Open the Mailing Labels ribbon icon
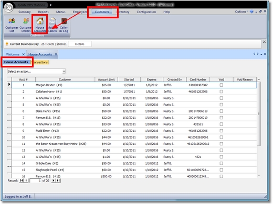This screenshot has width=273, height=205. [x=52, y=25]
